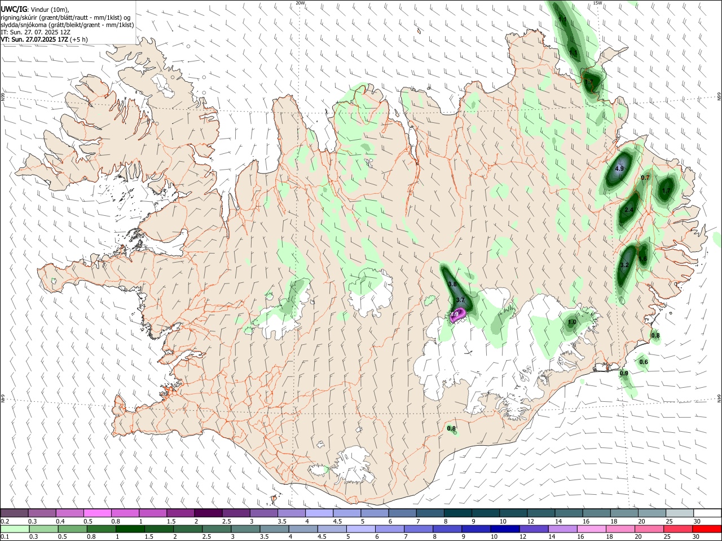The height and width of the screenshot is (541, 722).
Task: Click the 0.7 precipitation value
Action: (646, 178)
